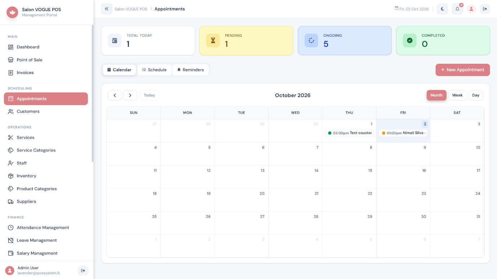Open Suppliers truck item
The width and height of the screenshot is (497, 279).
[46, 202]
